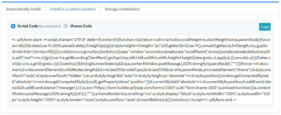
Task: Click the Script Code label text
Action: click(x=27, y=26)
